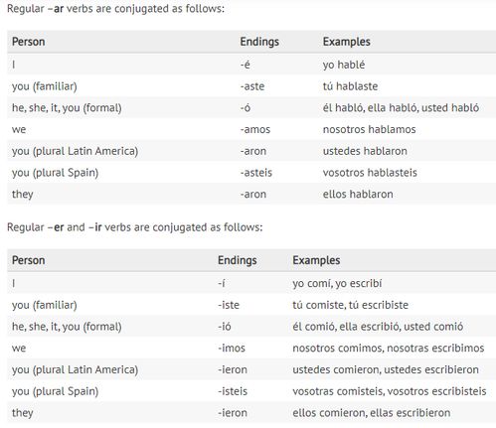The width and height of the screenshot is (496, 428).
Task: Click the Examples header in the -ar table
Action: [x=346, y=42]
